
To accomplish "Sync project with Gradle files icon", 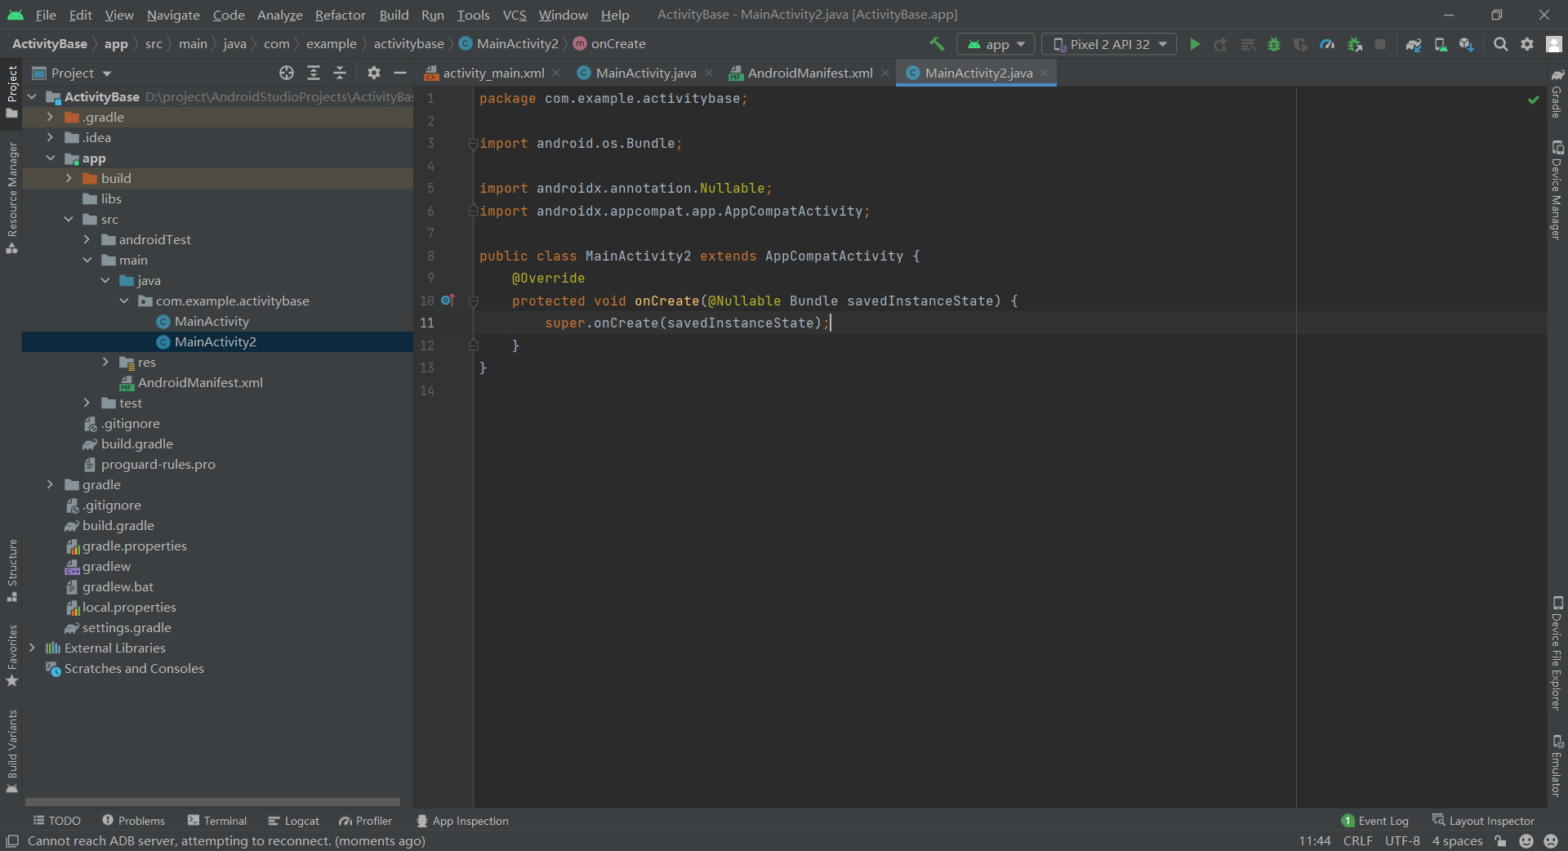I will [1414, 44].
